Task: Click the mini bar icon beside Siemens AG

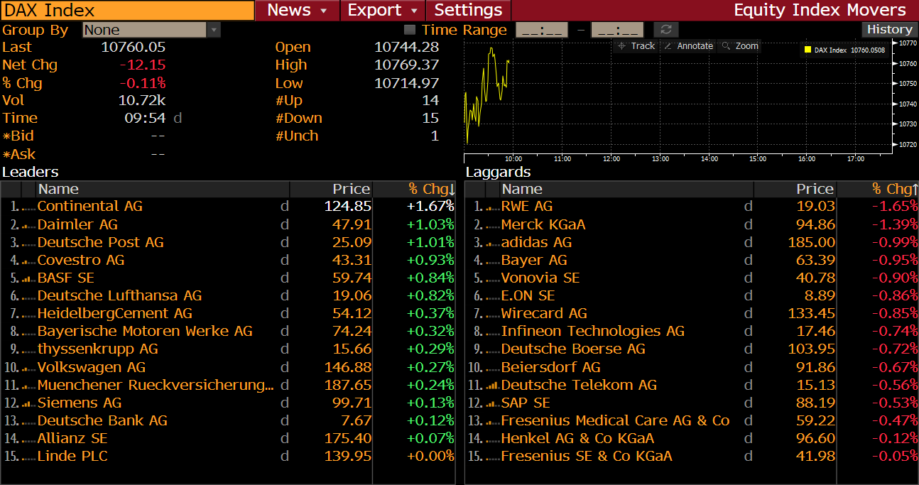Action: pos(29,403)
